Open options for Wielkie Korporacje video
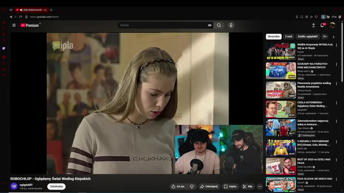This screenshot has width=344, height=193. [x=336, y=45]
